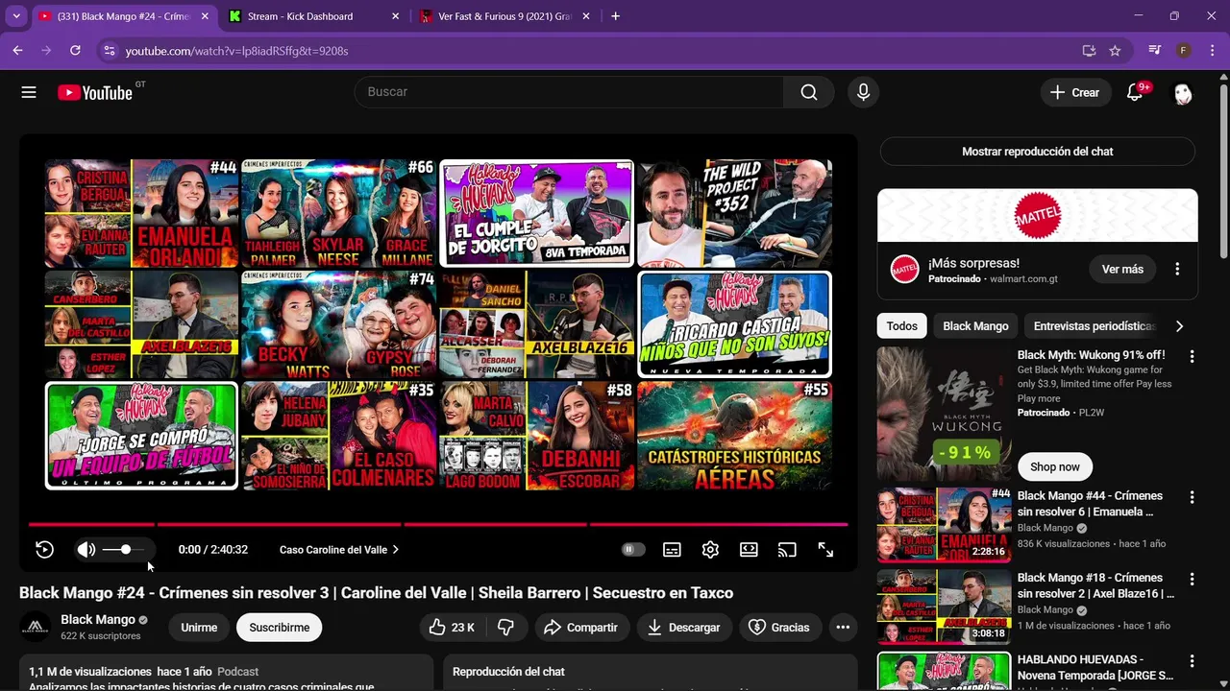Share the video with Compartir

(580, 628)
